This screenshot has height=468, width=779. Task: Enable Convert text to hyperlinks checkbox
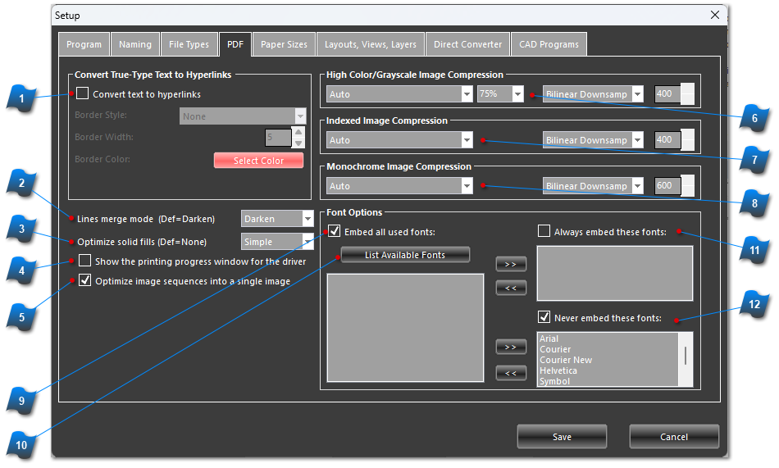tap(83, 94)
